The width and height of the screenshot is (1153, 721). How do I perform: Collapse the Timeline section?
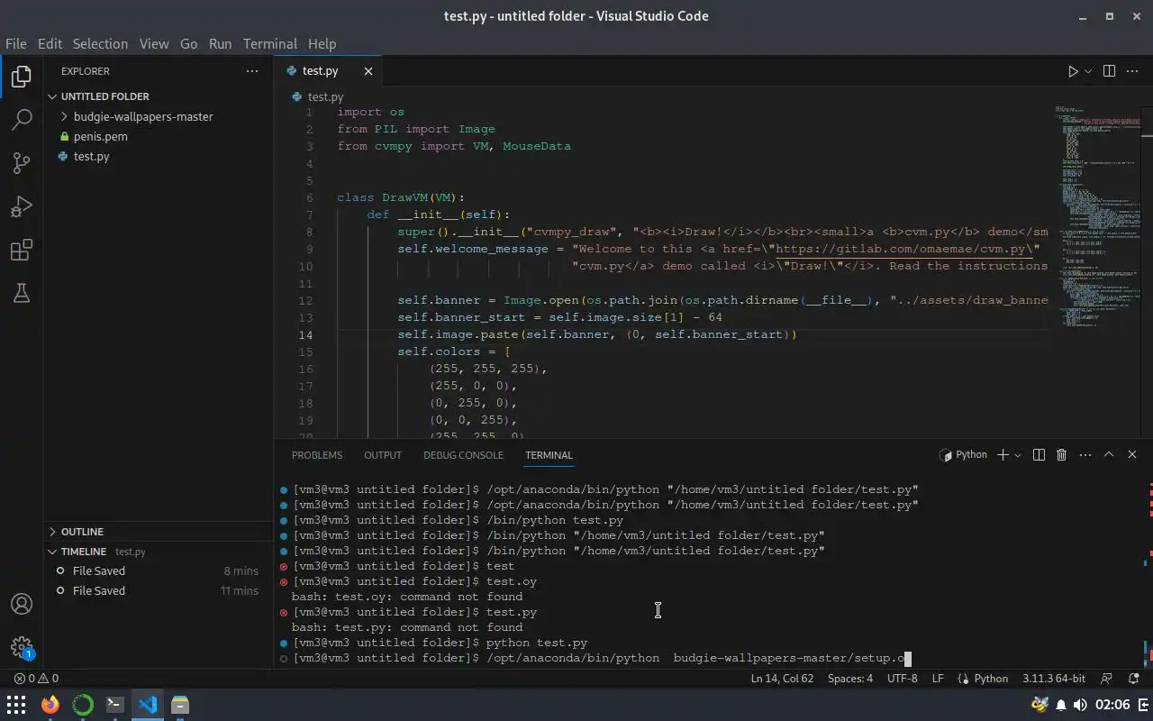(84, 552)
